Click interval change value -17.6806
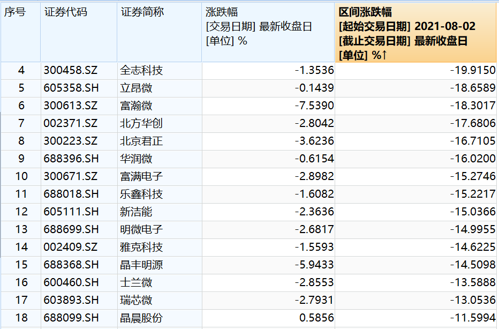 pos(473,123)
